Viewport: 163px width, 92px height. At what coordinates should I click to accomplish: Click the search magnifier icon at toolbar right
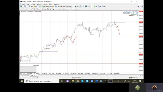(139, 6)
